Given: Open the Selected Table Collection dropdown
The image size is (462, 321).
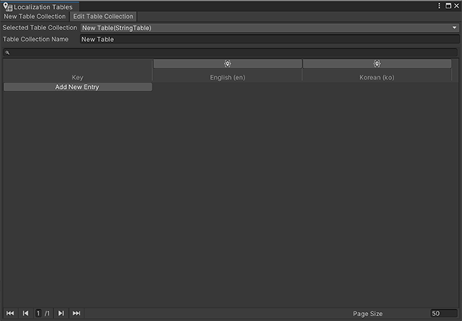Looking at the screenshot, I should point(269,28).
